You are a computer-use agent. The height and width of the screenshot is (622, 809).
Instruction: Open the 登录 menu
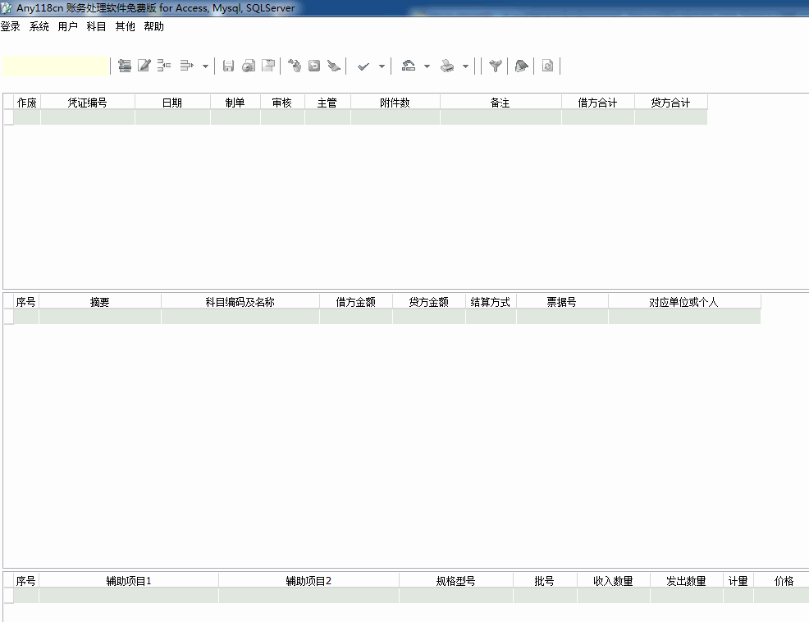click(11, 26)
